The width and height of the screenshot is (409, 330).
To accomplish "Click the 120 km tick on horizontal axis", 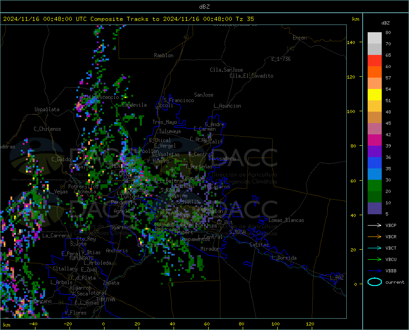I will click(x=310, y=324).
